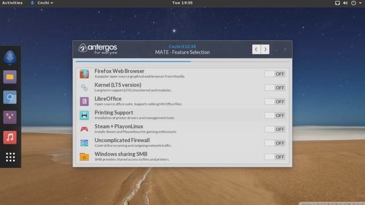Screen dimensions: 365x205
Task: Click the "MATE - Feature Selection" heading
Action: [x=182, y=52]
